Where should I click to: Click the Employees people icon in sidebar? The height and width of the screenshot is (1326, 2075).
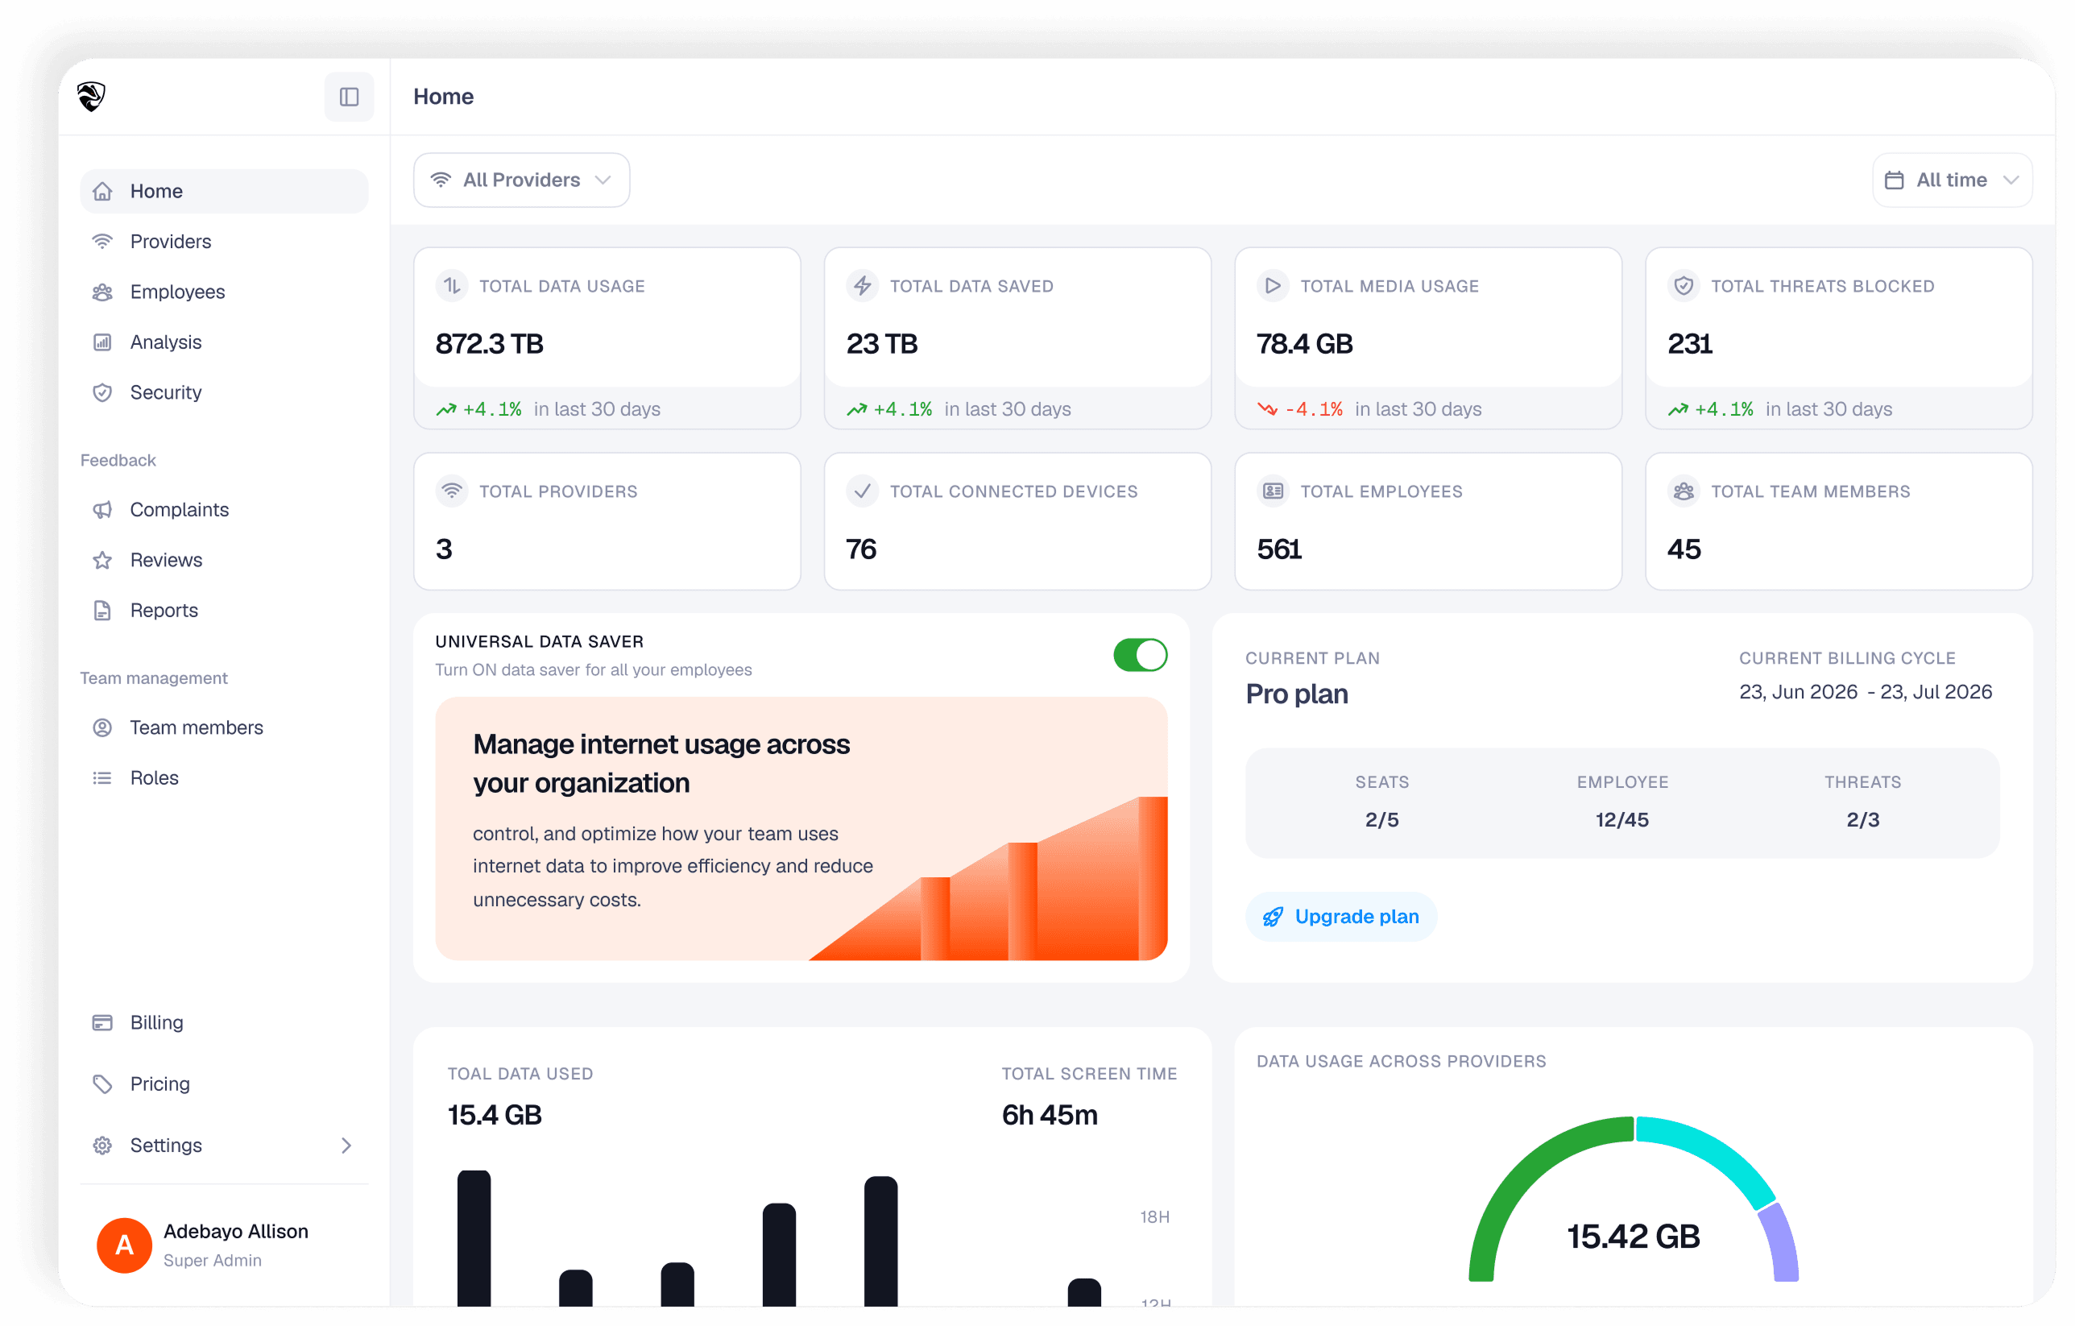[102, 292]
